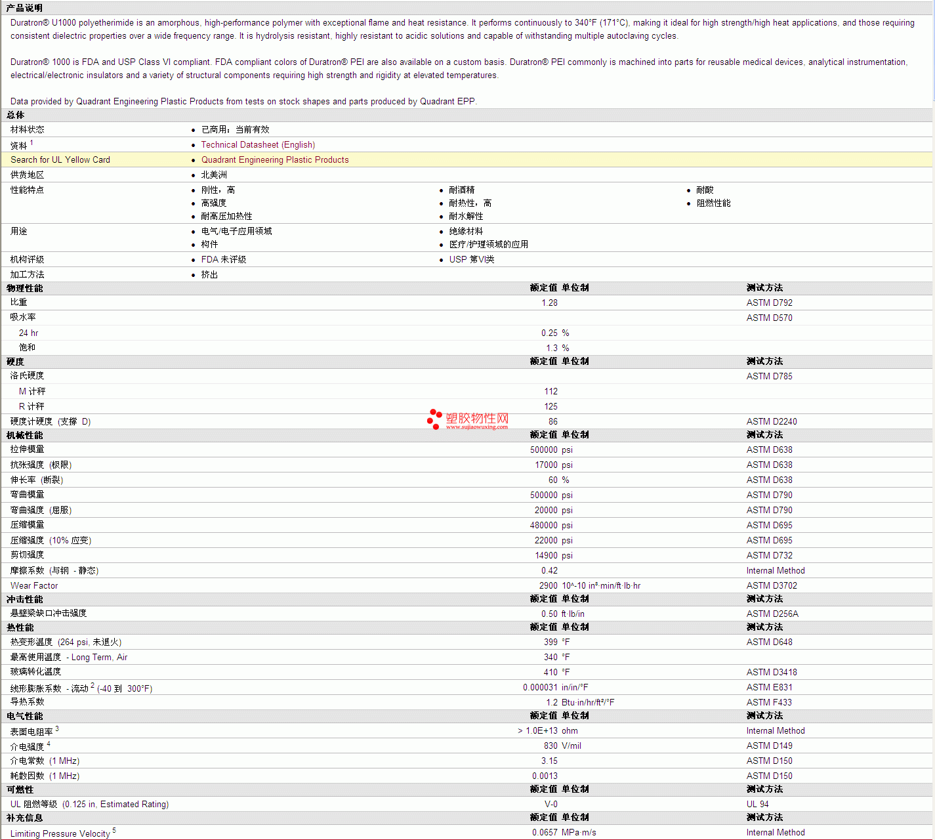Select the 24 hr absorption value 0.25
935x840 pixels.
(x=549, y=333)
